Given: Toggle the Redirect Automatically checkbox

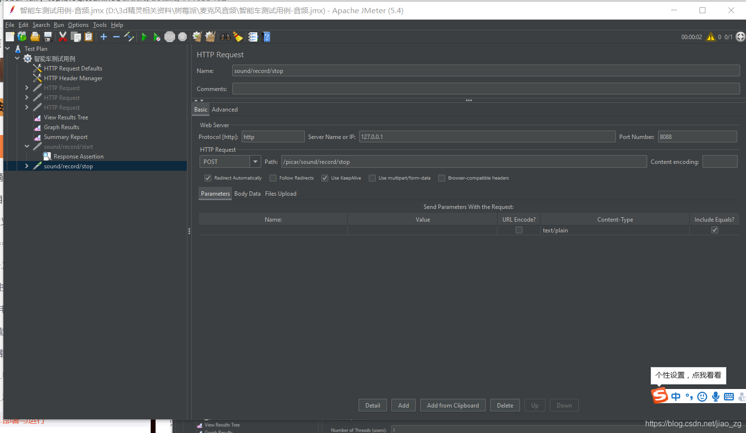Looking at the screenshot, I should (x=208, y=178).
